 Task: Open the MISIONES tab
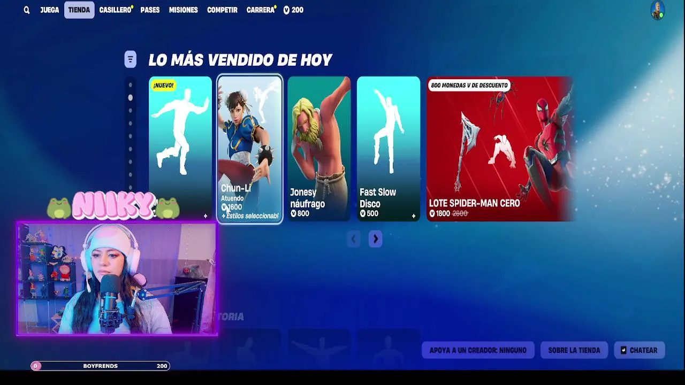(x=183, y=10)
